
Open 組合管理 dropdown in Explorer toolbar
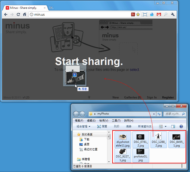click(83, 127)
